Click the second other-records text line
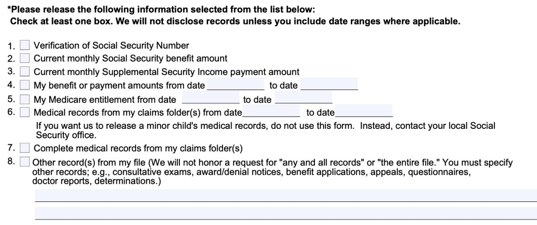The image size is (537, 225). coord(286,213)
